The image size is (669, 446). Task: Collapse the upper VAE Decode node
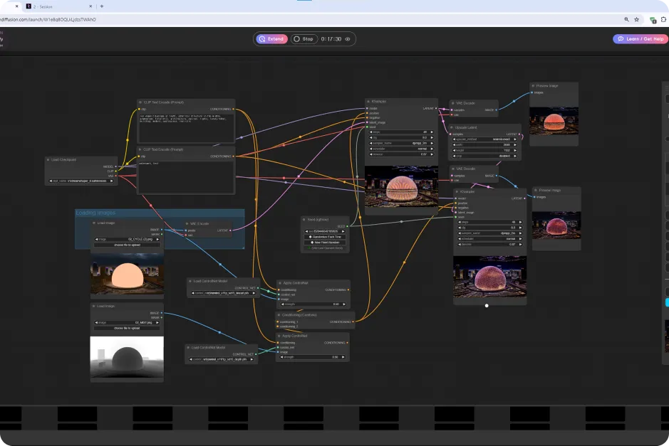point(452,103)
